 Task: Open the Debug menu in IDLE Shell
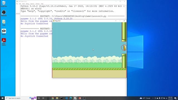(x=28, y=4)
